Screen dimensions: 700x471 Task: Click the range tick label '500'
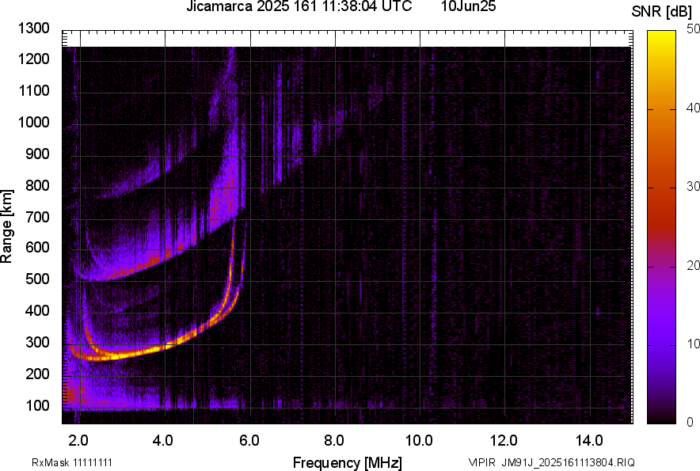37,279
